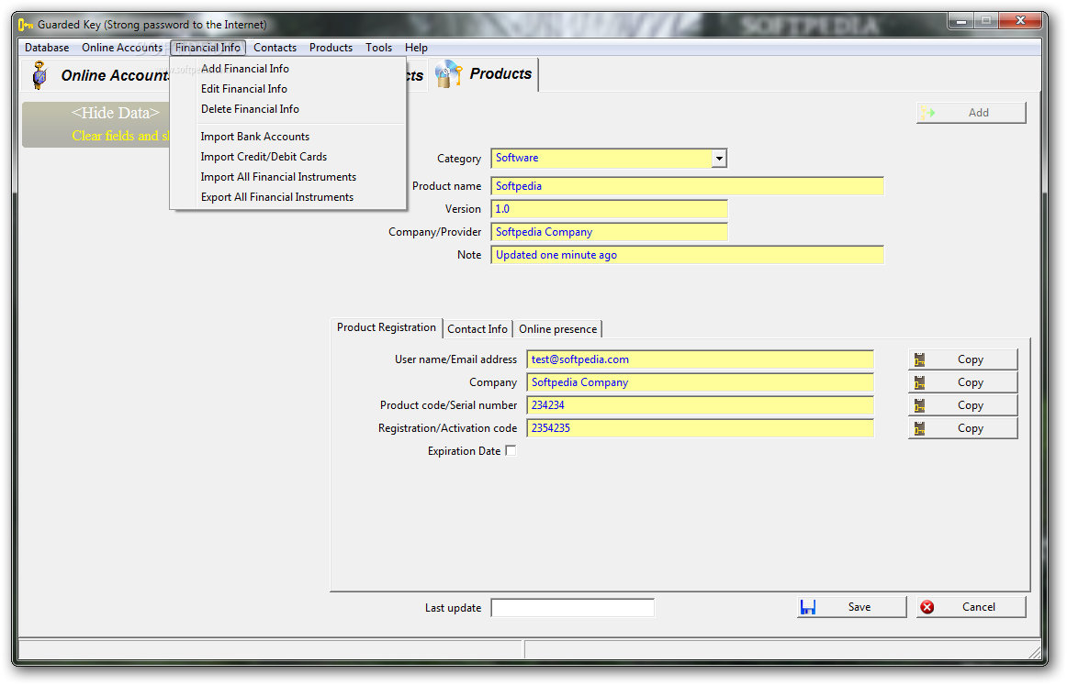Open the Help menu
This screenshot has width=1067, height=685.
(x=416, y=48)
